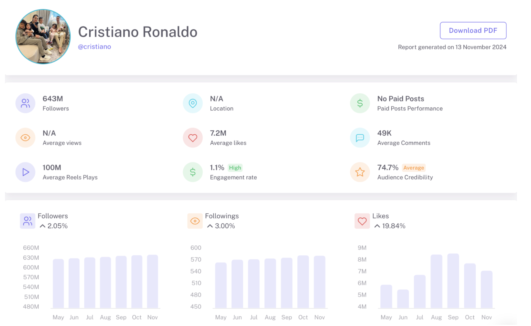
Task: Select the 100M average reels plays value
Action: click(52, 168)
